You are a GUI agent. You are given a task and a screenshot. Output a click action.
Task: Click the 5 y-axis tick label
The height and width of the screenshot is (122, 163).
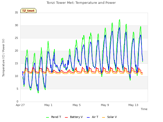pyautogui.click(x=17, y=89)
